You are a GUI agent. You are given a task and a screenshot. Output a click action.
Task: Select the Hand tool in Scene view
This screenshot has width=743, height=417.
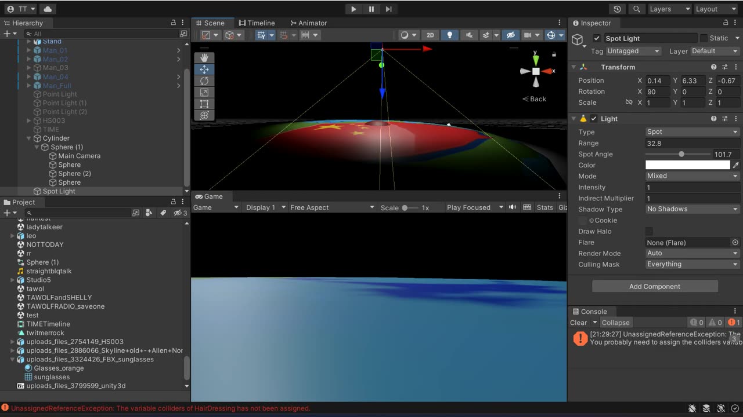point(204,58)
